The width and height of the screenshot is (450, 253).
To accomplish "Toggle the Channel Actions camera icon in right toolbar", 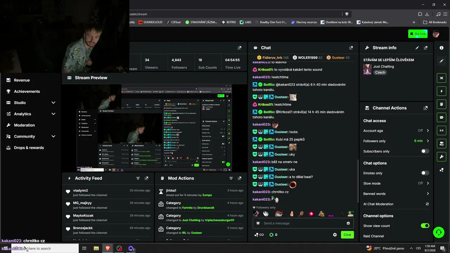I will click(x=442, y=143).
